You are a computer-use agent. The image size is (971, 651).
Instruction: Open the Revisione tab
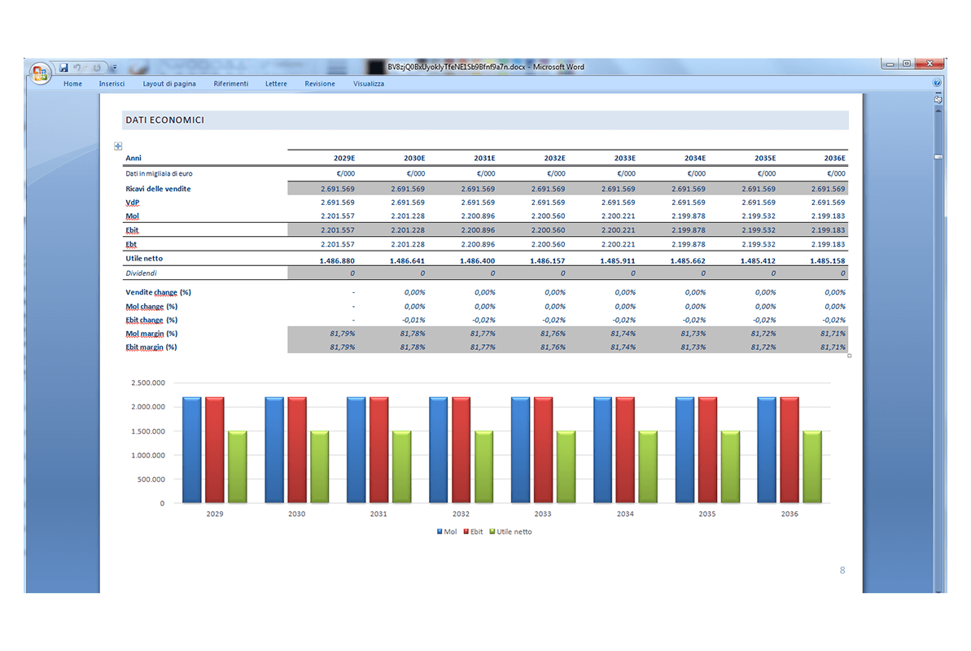(320, 84)
